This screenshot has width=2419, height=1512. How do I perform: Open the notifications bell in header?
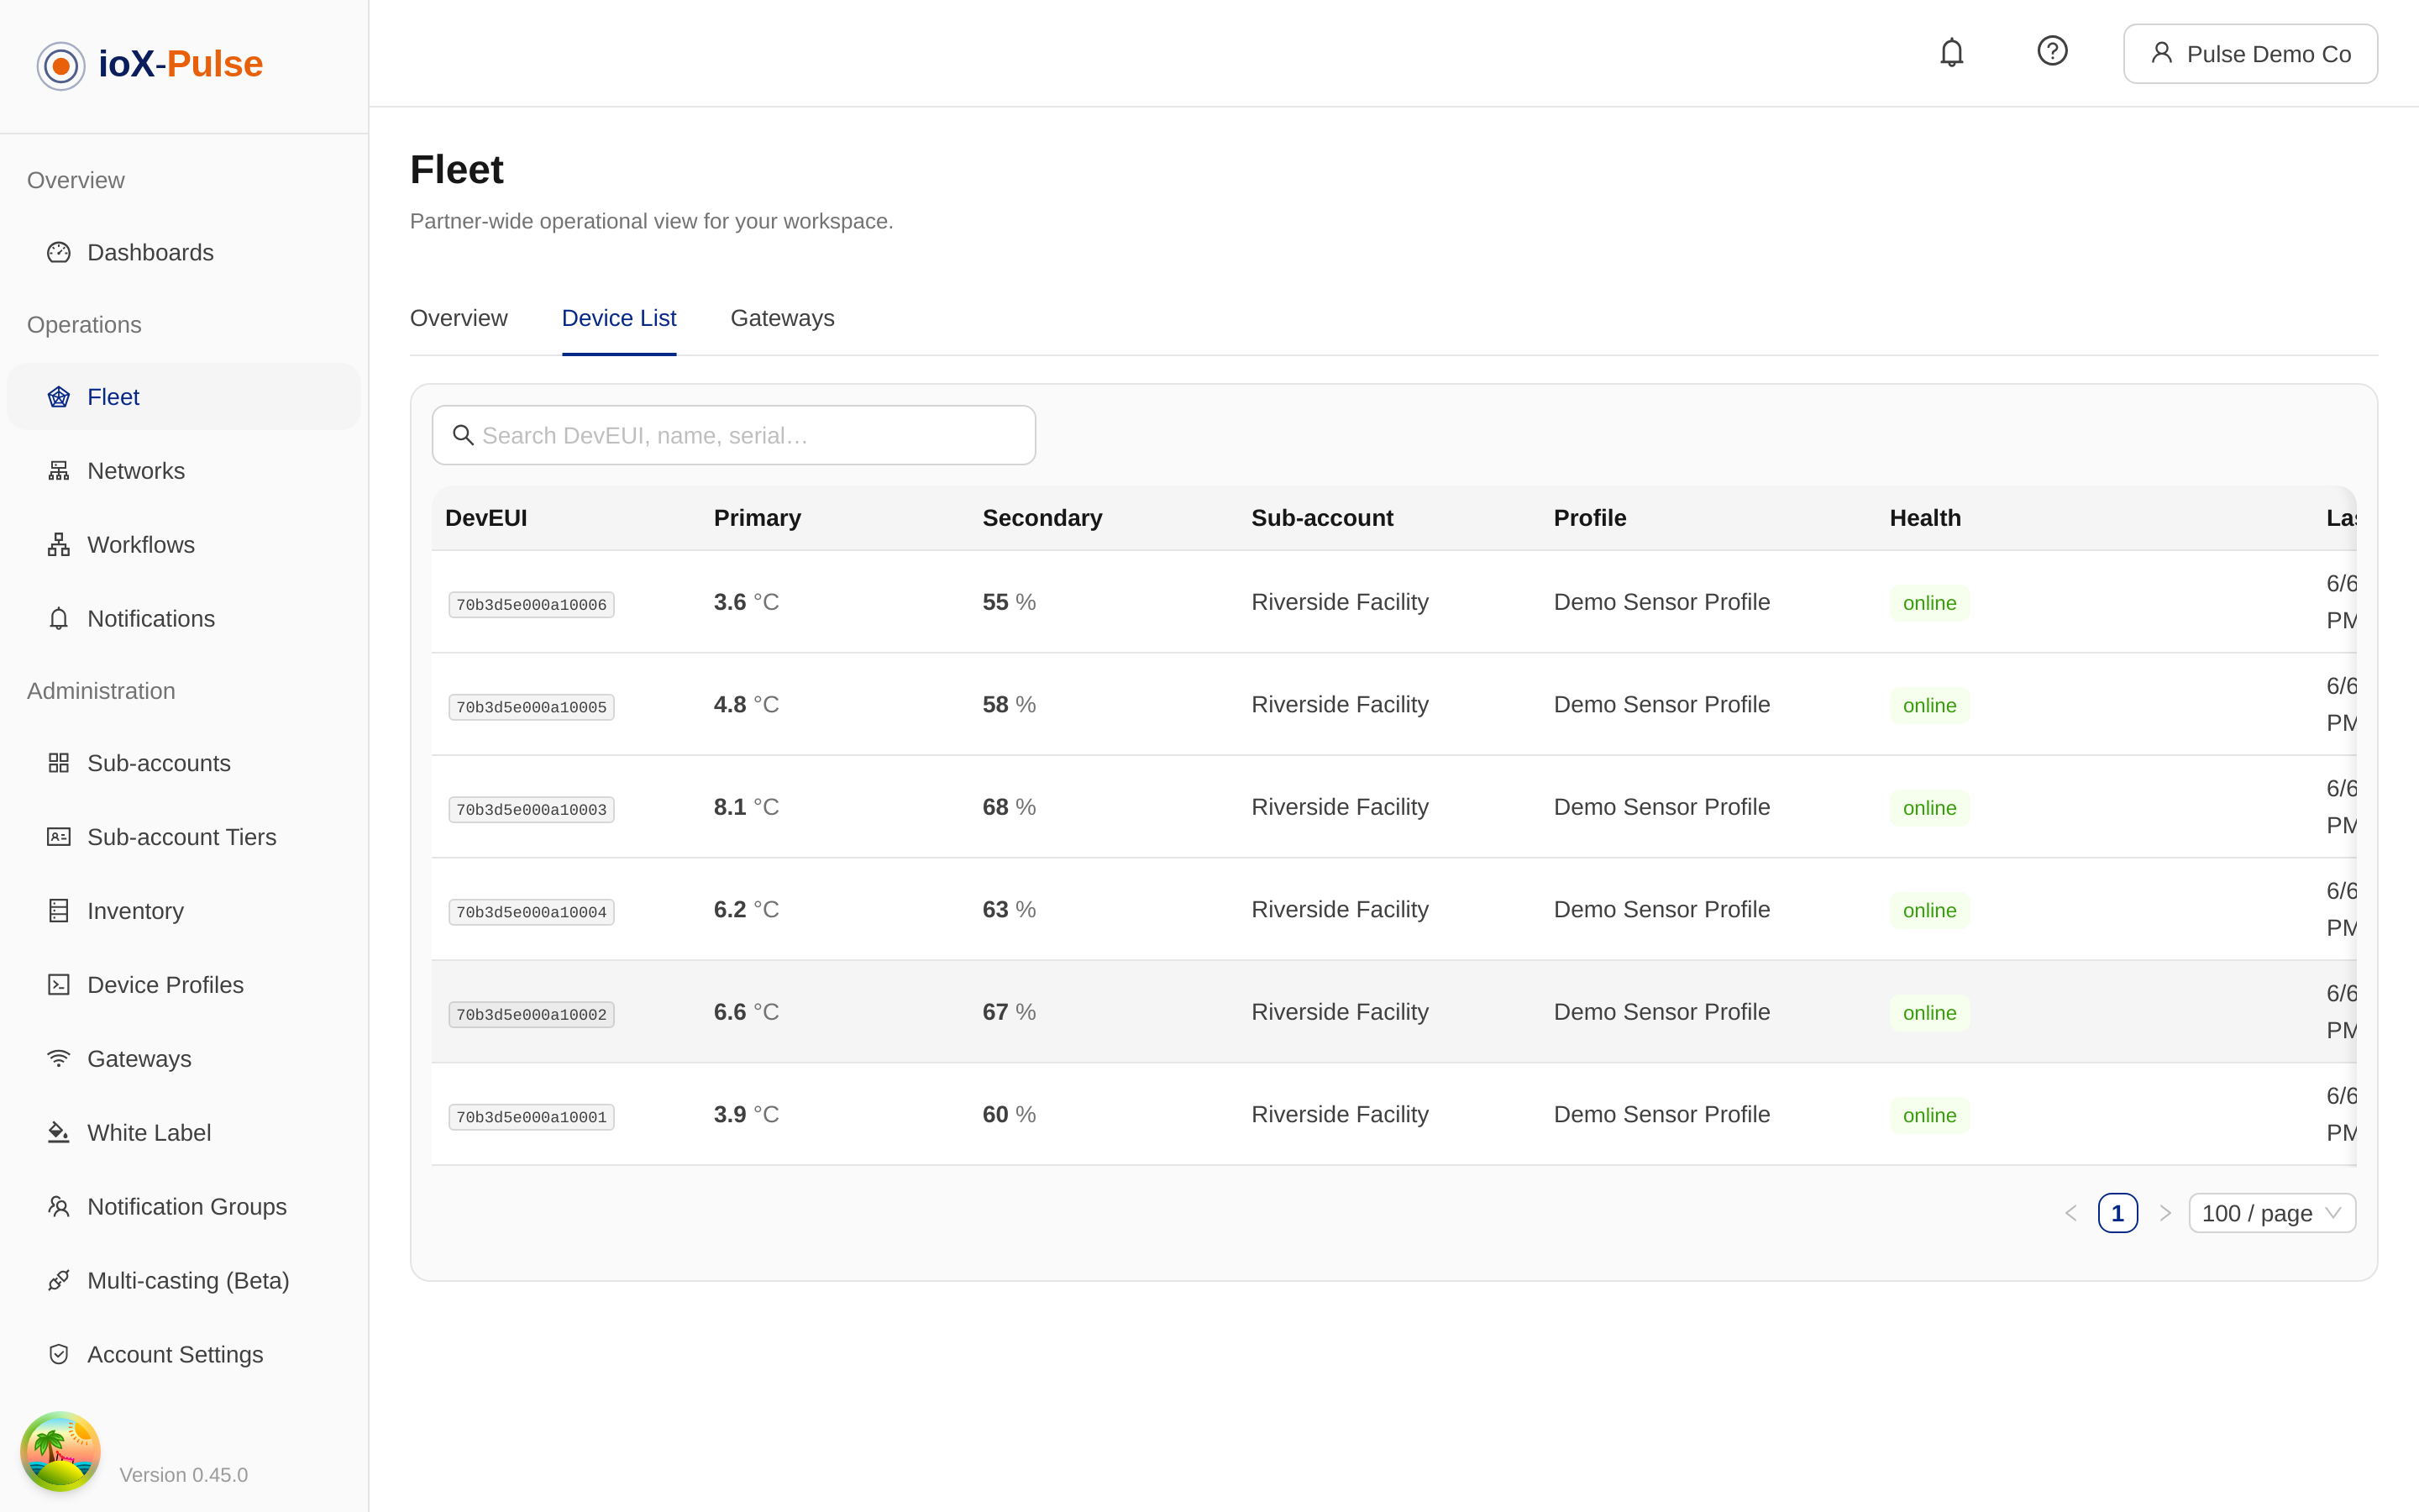click(x=1951, y=52)
